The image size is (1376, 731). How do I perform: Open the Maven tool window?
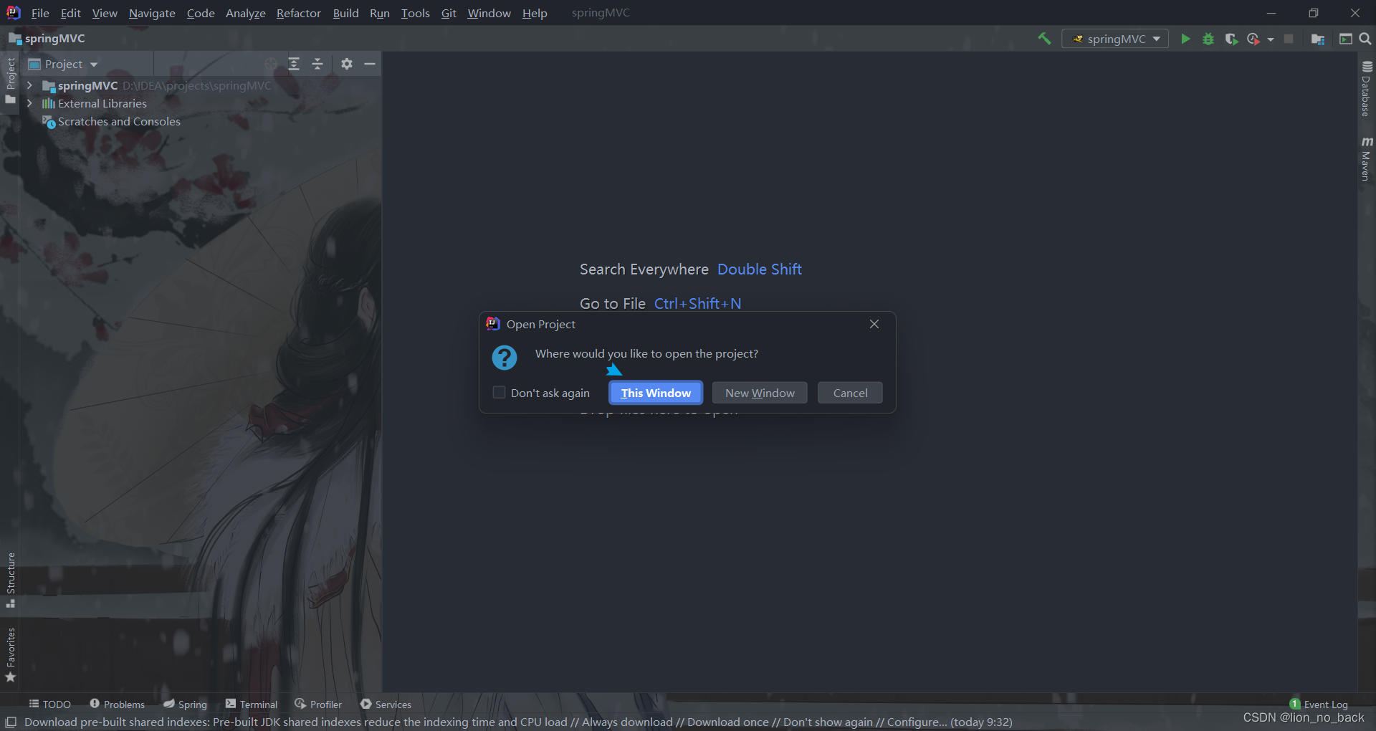click(x=1367, y=158)
